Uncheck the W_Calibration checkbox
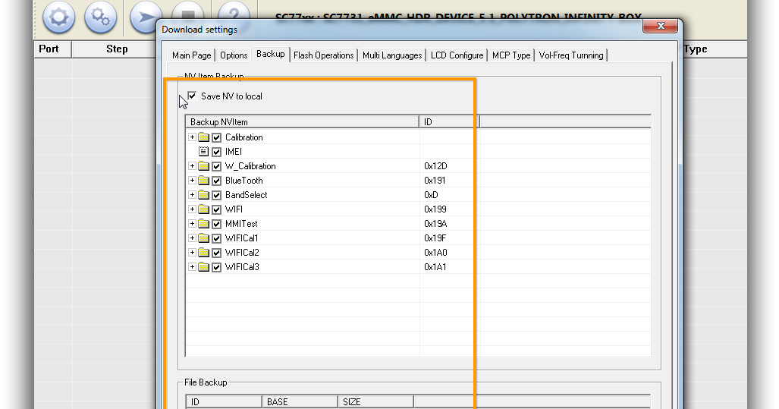Screen dimensions: 779x409 coord(217,166)
